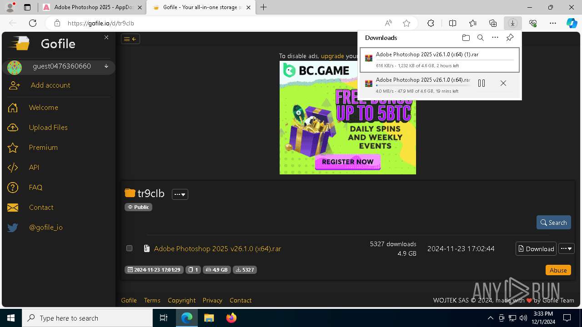
Task: Select the first Photoshop (1).rar download item
Action: pos(439,60)
